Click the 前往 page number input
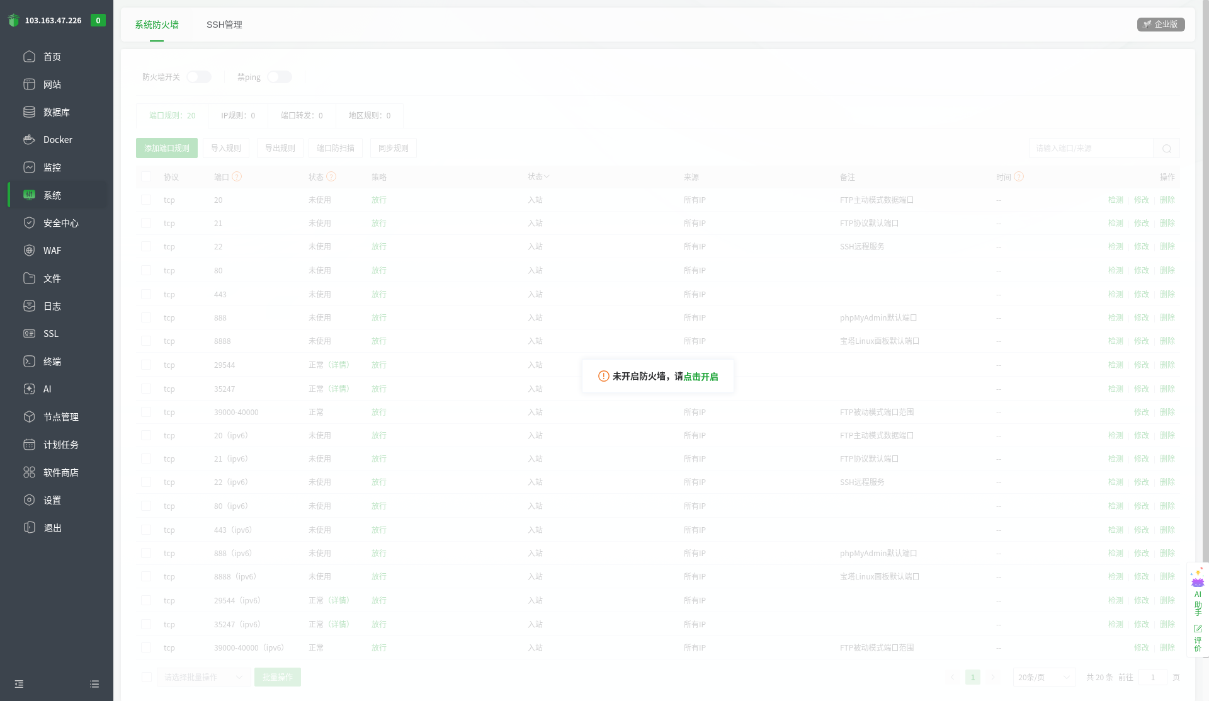Image resolution: width=1209 pixels, height=701 pixels. pos(1153,677)
